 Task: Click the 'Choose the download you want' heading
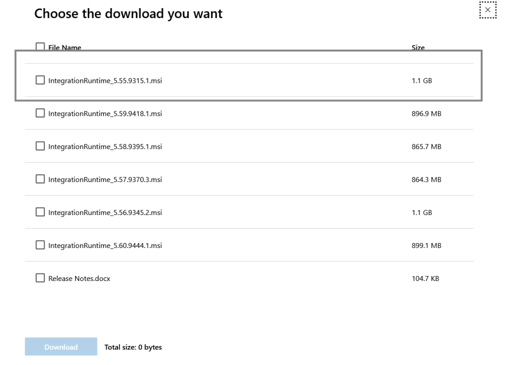tap(128, 14)
